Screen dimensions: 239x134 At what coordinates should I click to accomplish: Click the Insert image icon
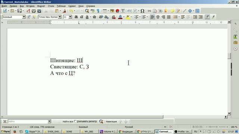[112, 11]
